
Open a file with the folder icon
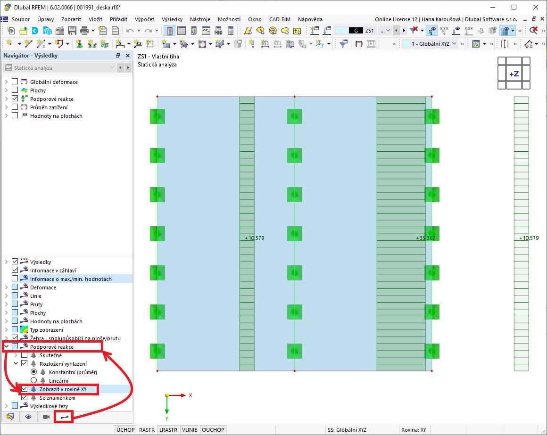23,31
